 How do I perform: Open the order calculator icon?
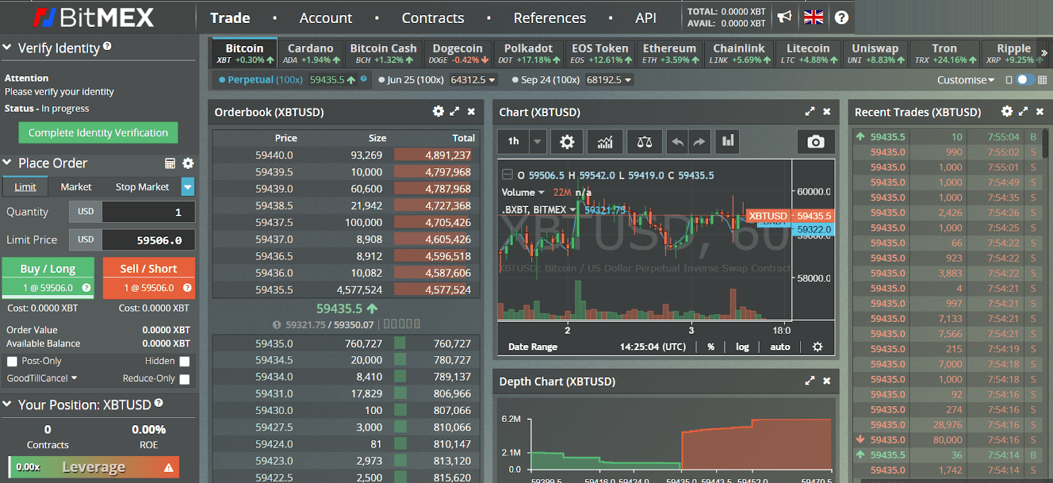[x=170, y=163]
